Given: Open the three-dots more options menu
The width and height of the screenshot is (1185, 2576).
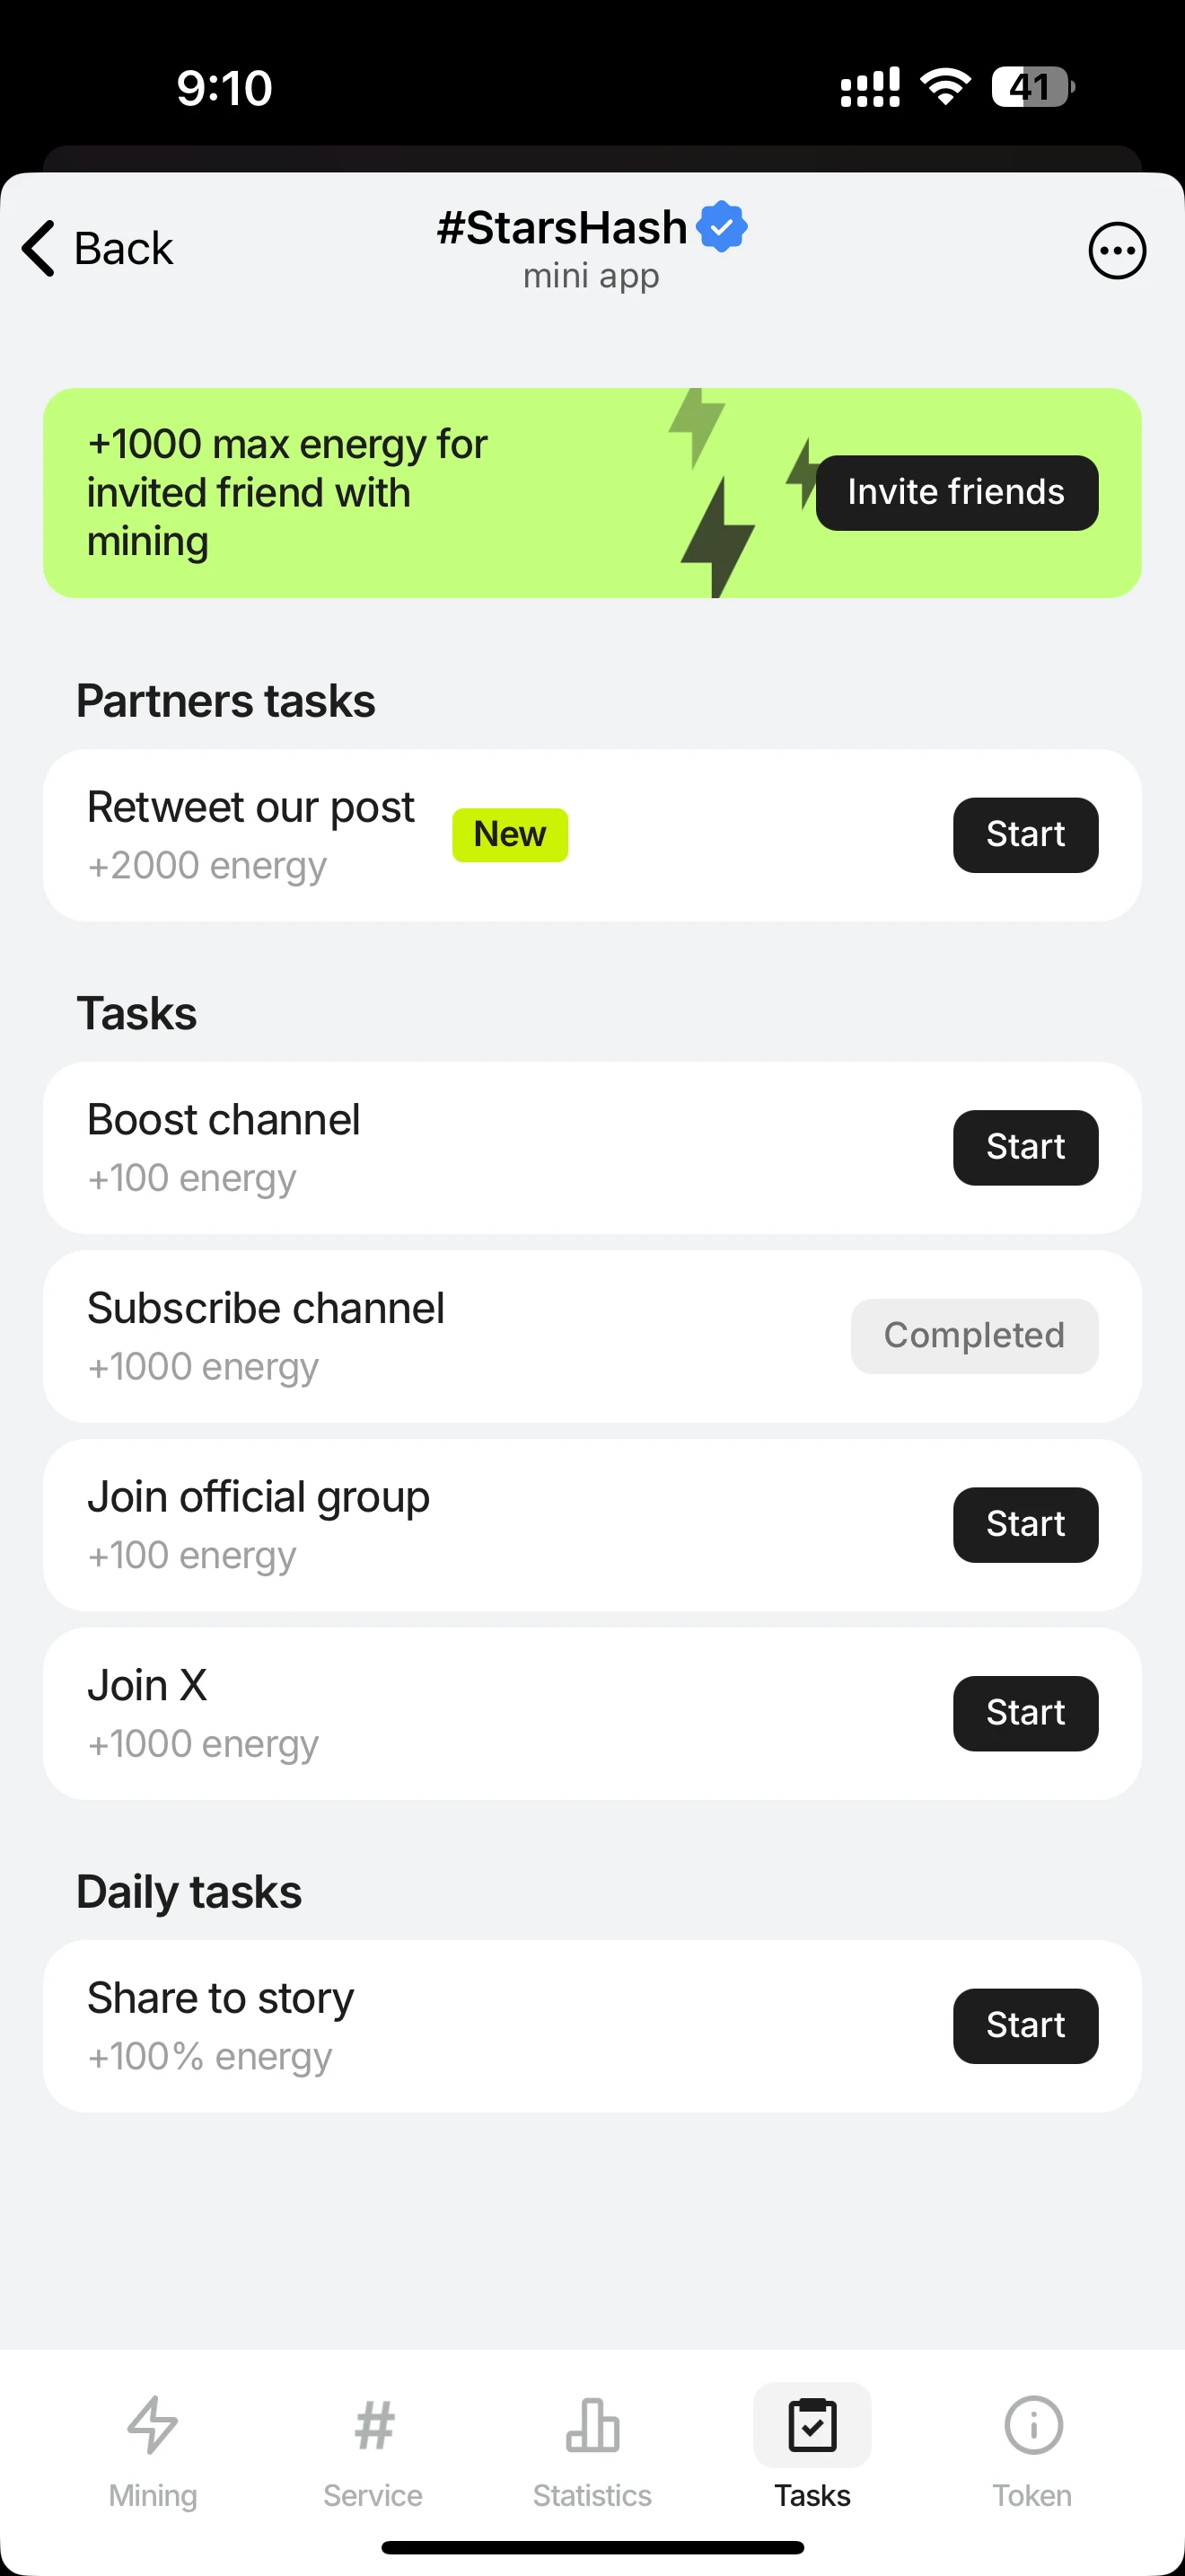Looking at the screenshot, I should click(x=1117, y=250).
